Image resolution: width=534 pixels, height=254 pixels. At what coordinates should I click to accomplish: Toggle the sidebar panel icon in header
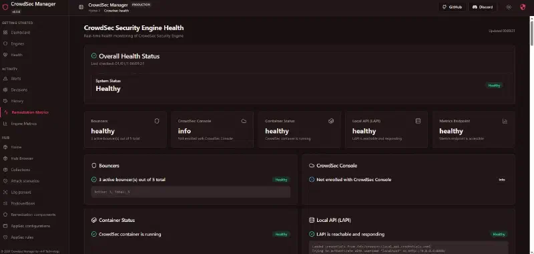click(81, 7)
